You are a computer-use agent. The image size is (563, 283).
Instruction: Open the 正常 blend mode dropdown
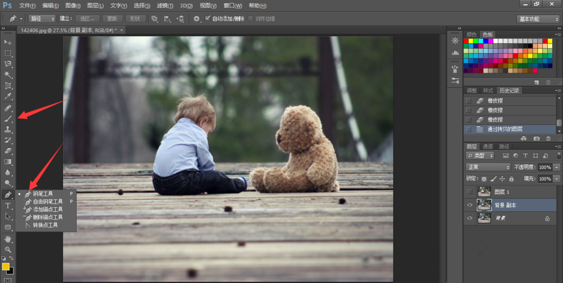click(488, 167)
